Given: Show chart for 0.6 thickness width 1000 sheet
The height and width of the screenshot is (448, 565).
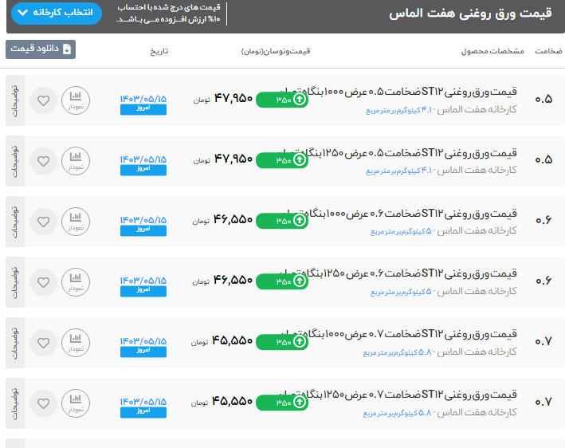Looking at the screenshot, I should pos(76,222).
